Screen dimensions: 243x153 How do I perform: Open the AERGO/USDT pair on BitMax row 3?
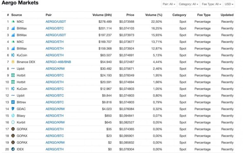coord(56,35)
